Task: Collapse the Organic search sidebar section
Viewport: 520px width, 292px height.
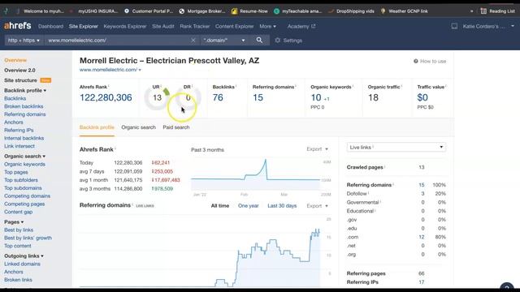Action: point(25,156)
